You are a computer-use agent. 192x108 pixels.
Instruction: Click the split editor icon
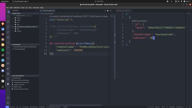click(111, 11)
